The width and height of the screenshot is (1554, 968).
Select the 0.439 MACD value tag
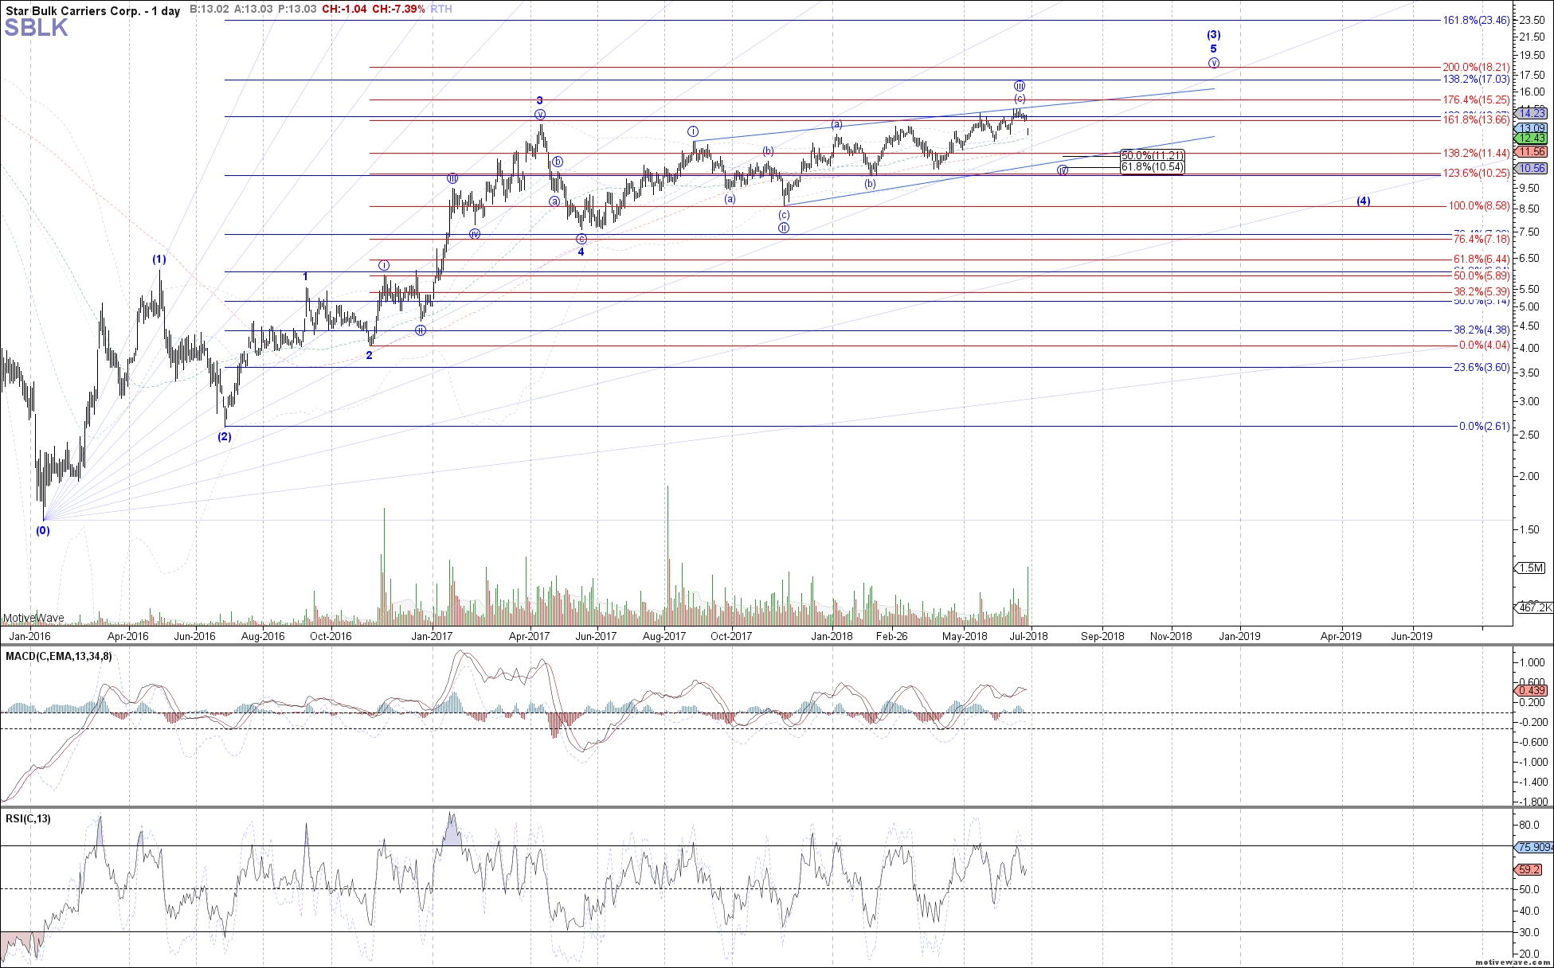[1532, 691]
